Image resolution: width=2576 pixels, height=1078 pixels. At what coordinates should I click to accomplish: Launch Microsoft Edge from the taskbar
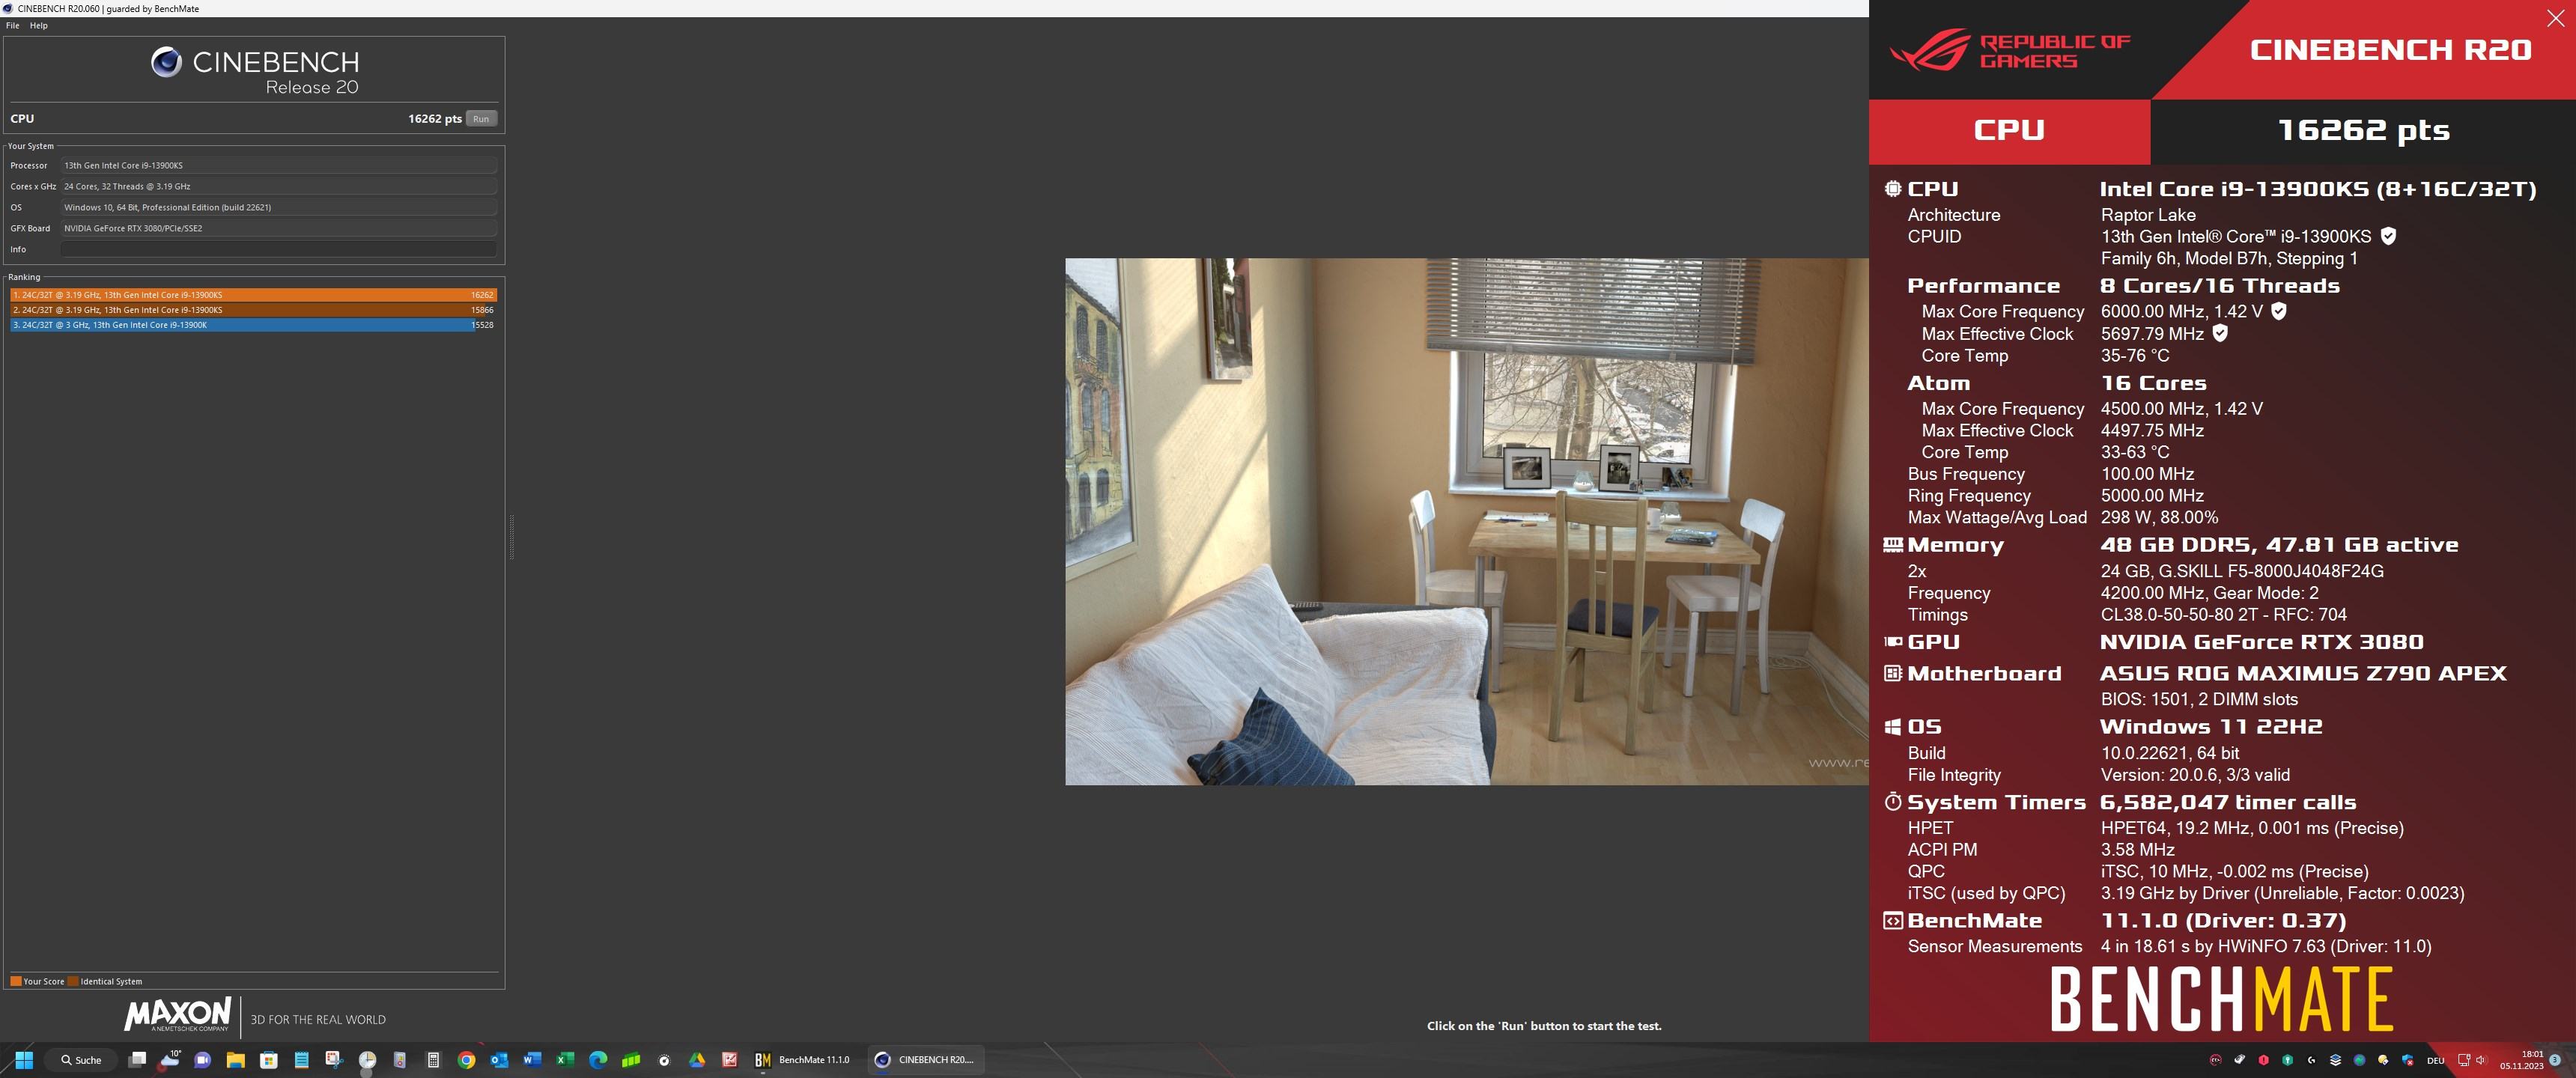598,1060
